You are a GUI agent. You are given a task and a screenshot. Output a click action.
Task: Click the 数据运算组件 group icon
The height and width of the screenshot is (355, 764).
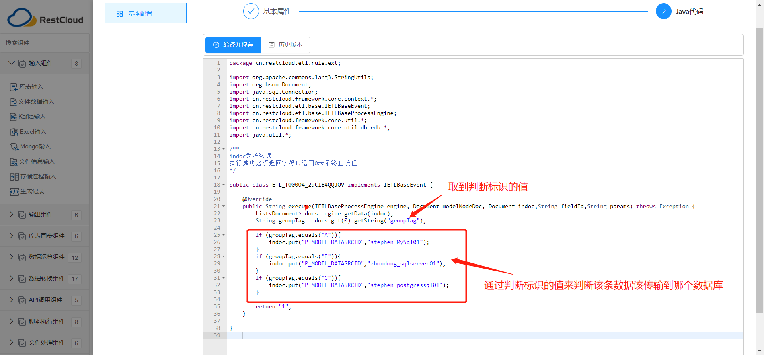click(x=22, y=257)
